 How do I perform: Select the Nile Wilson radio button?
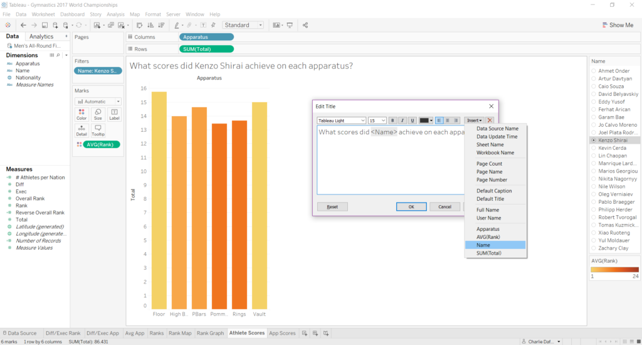[x=594, y=186]
